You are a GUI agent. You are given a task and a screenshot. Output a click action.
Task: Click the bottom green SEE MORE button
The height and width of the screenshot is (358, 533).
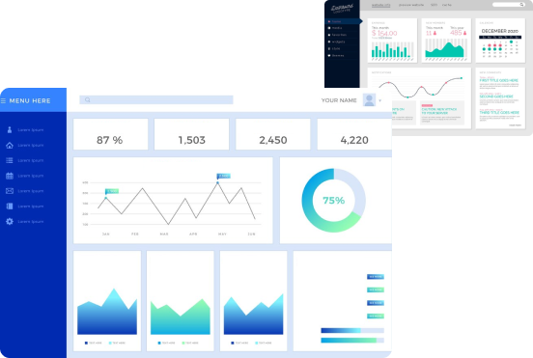376,316
